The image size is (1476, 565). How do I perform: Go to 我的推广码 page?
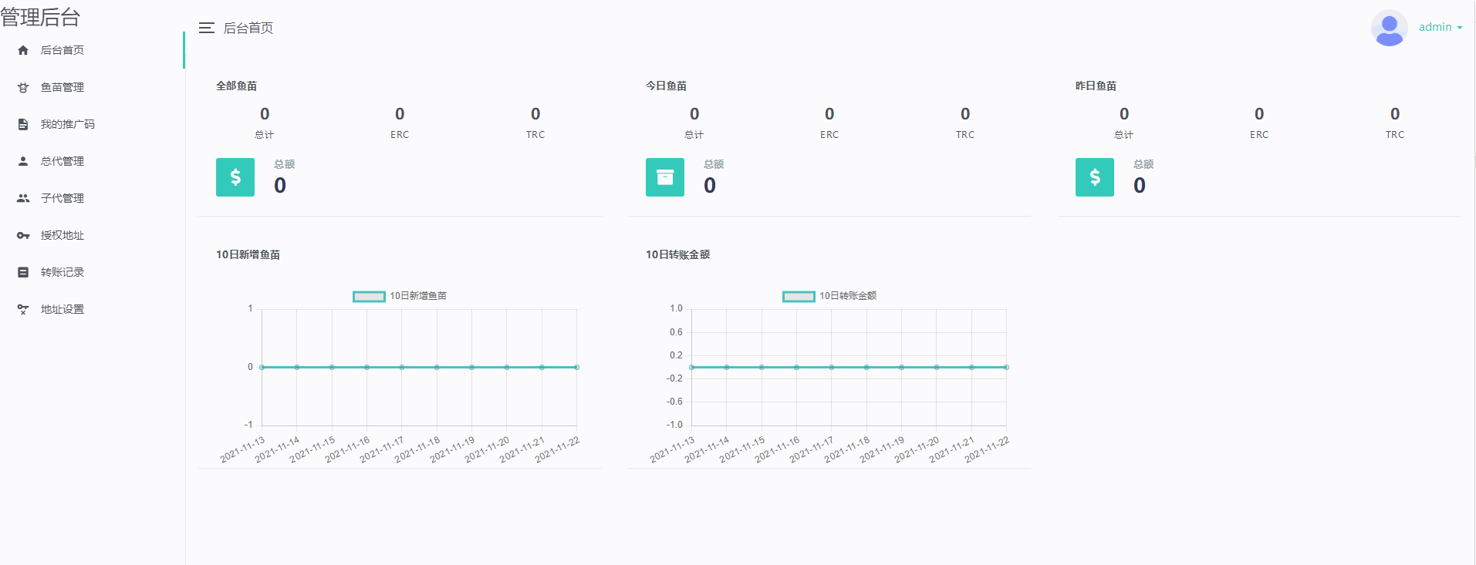[x=68, y=124]
